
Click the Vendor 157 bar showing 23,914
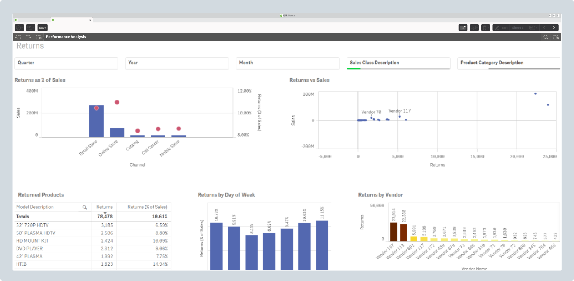pos(394,232)
